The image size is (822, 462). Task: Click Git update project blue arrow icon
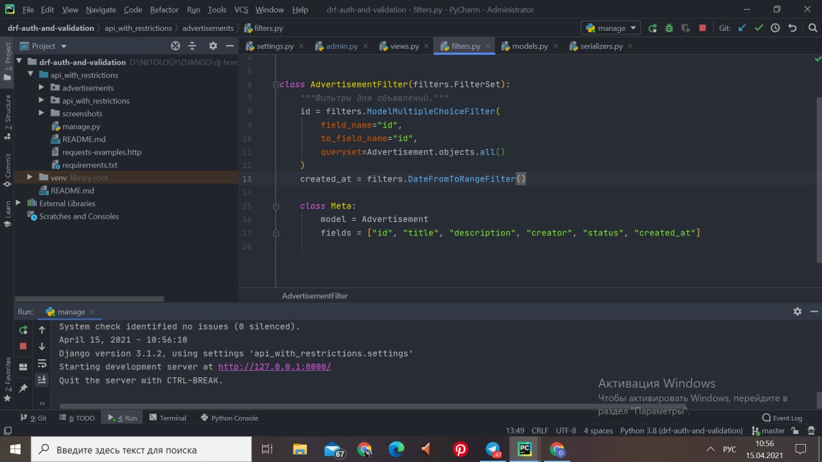point(742,28)
